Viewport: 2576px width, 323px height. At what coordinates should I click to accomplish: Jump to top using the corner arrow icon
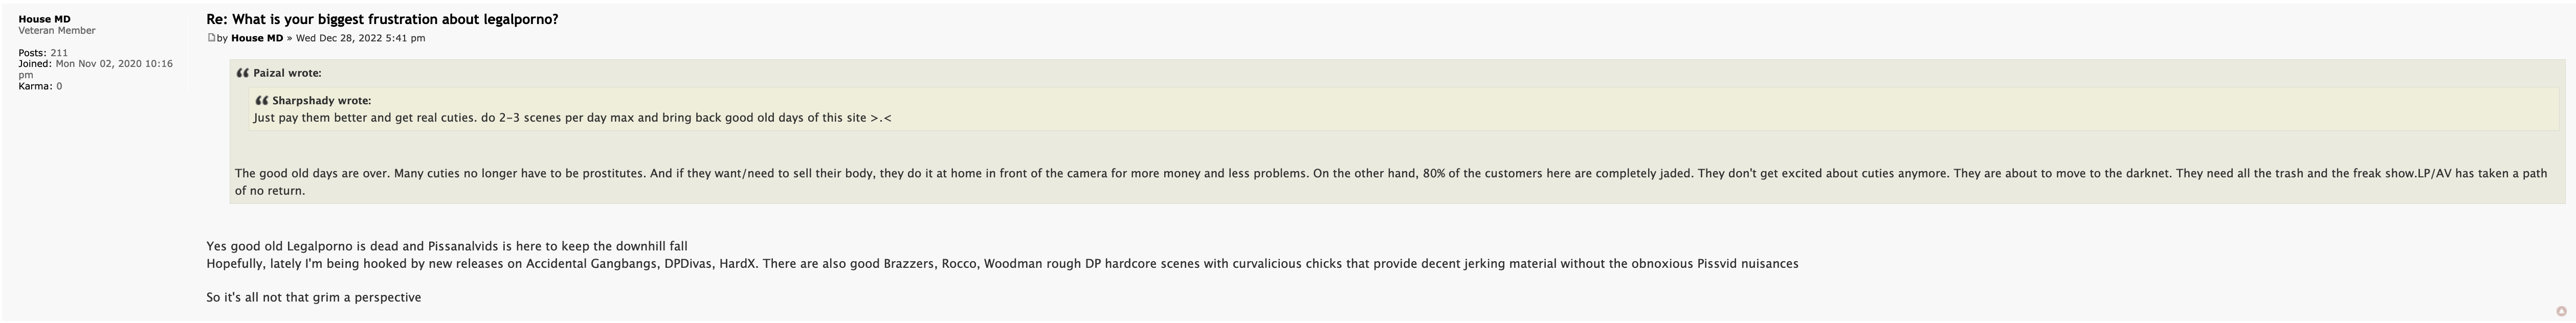[x=2561, y=311]
